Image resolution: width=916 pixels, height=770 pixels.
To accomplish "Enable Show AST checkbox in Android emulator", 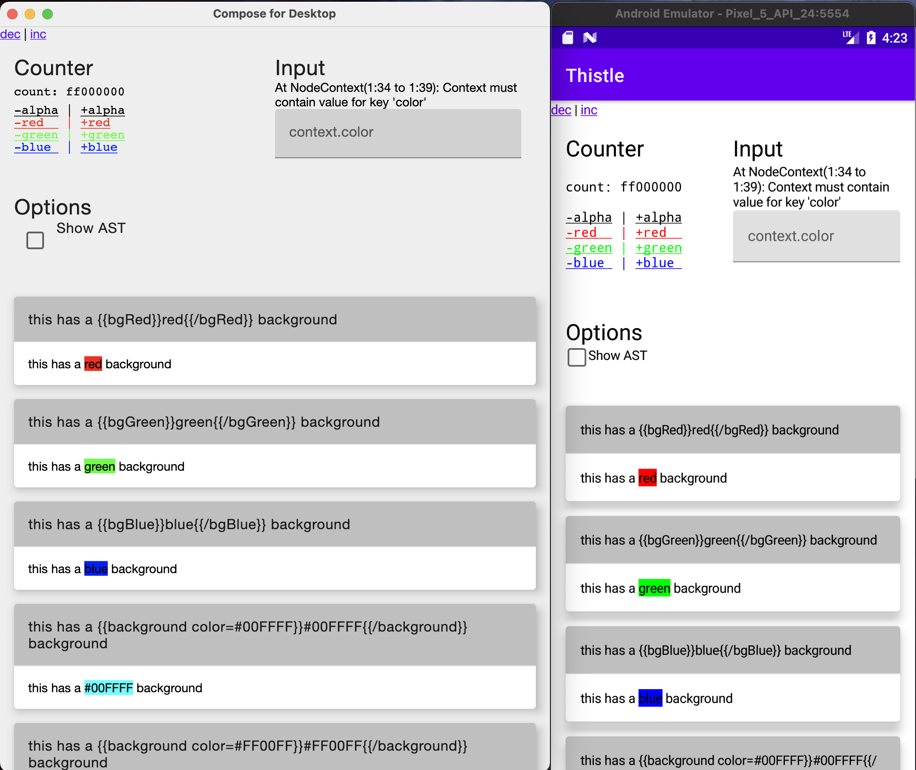I will click(576, 357).
